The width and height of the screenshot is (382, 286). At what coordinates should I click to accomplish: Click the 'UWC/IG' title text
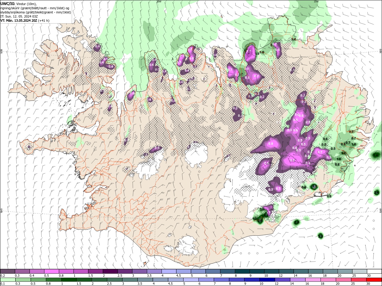click(x=7, y=4)
